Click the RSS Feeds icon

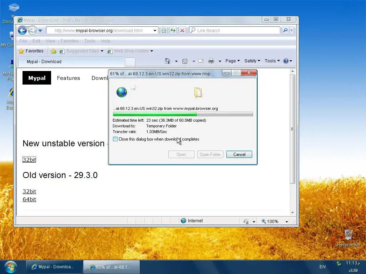185,61
